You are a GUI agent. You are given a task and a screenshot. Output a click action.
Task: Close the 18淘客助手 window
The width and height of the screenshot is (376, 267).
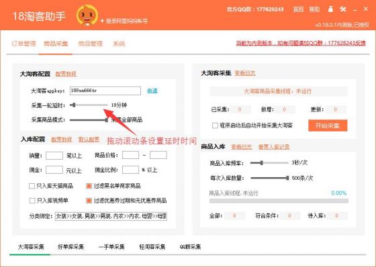(366, 9)
